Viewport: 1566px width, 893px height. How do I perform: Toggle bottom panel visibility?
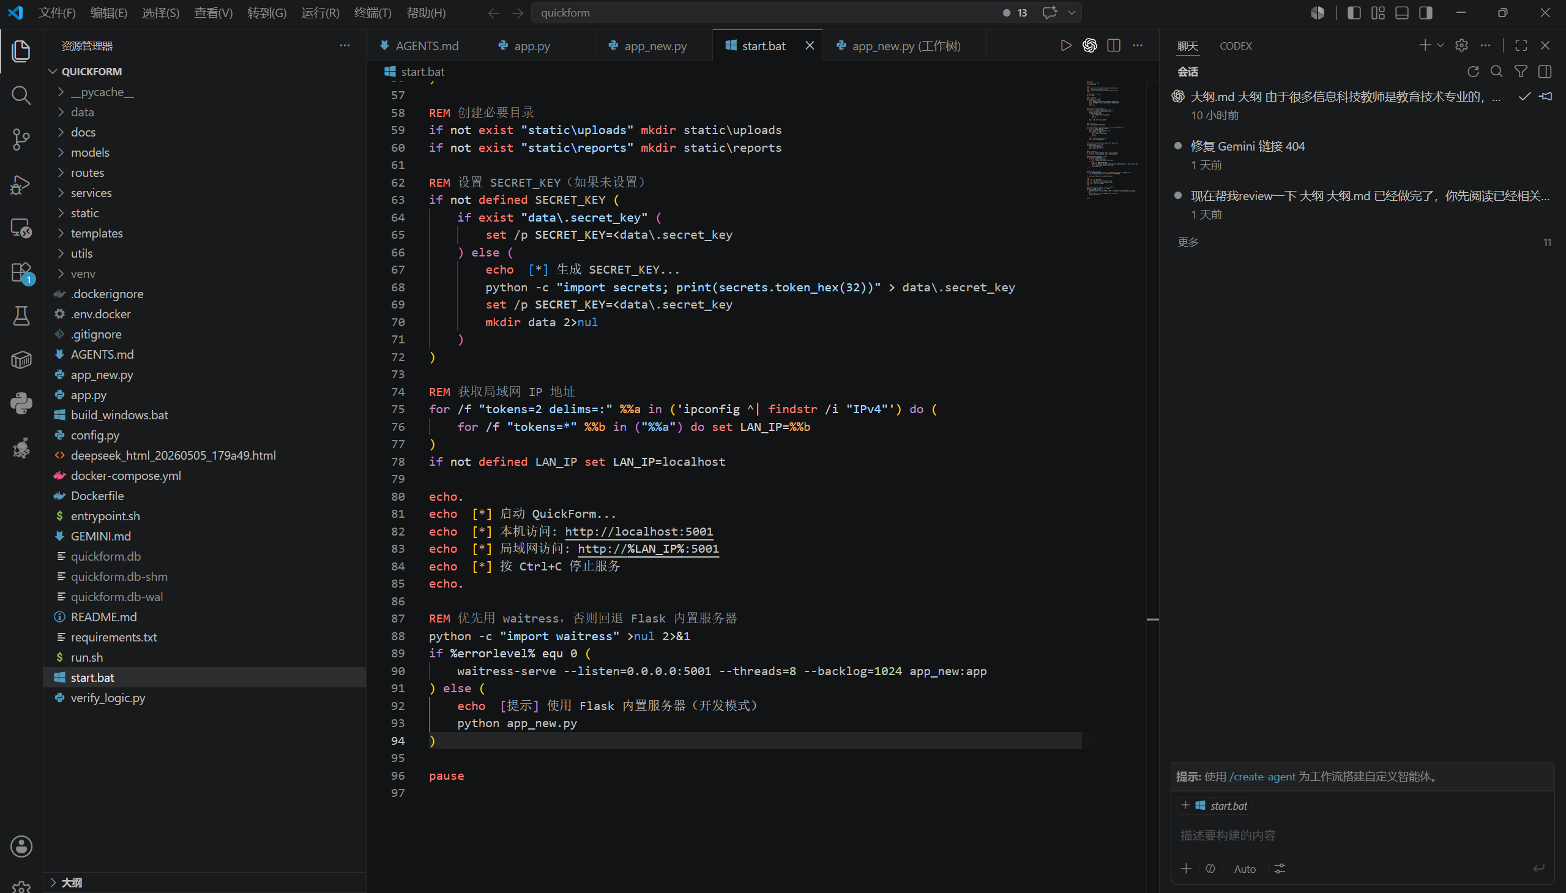[x=1401, y=13]
